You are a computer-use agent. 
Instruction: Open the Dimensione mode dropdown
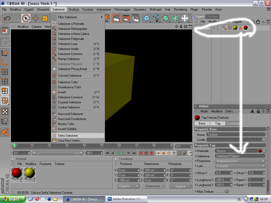(x=154, y=186)
